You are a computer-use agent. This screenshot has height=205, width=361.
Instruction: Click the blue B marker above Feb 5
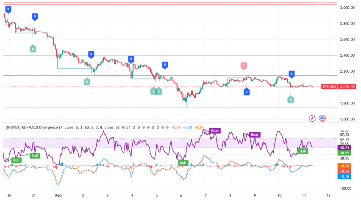coord(165,65)
